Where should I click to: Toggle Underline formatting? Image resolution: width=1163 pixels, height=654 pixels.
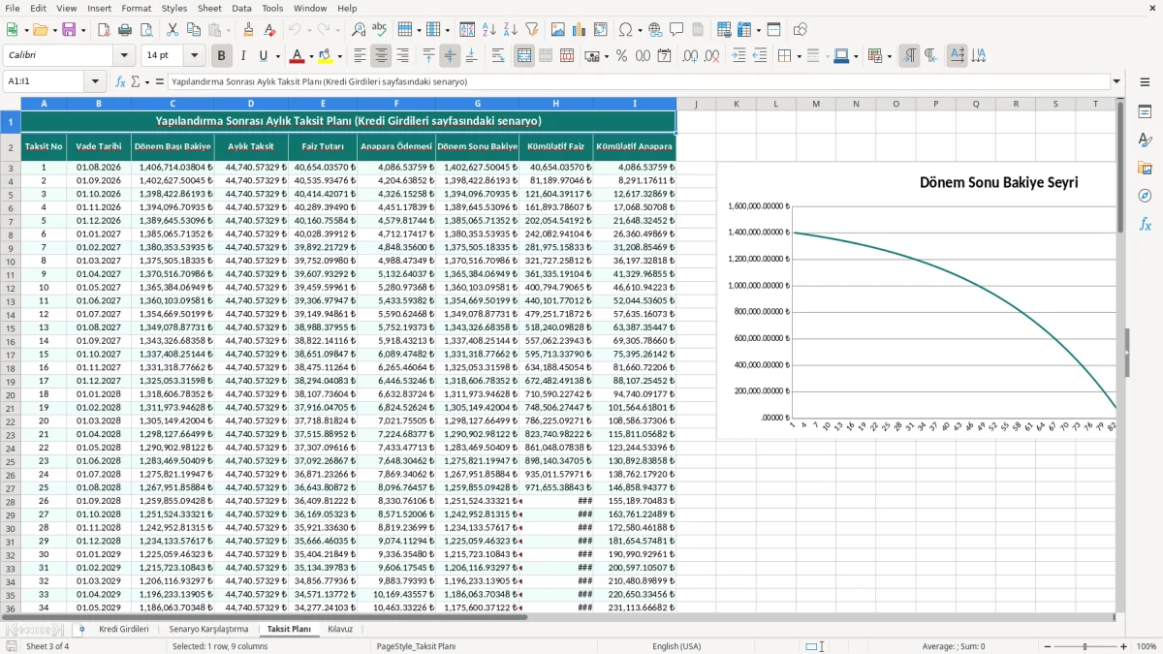pyautogui.click(x=264, y=56)
